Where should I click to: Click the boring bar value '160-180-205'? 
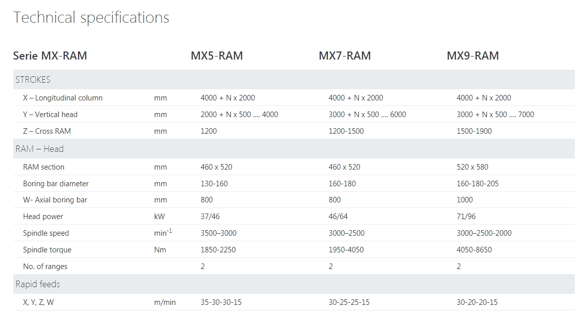tap(478, 184)
